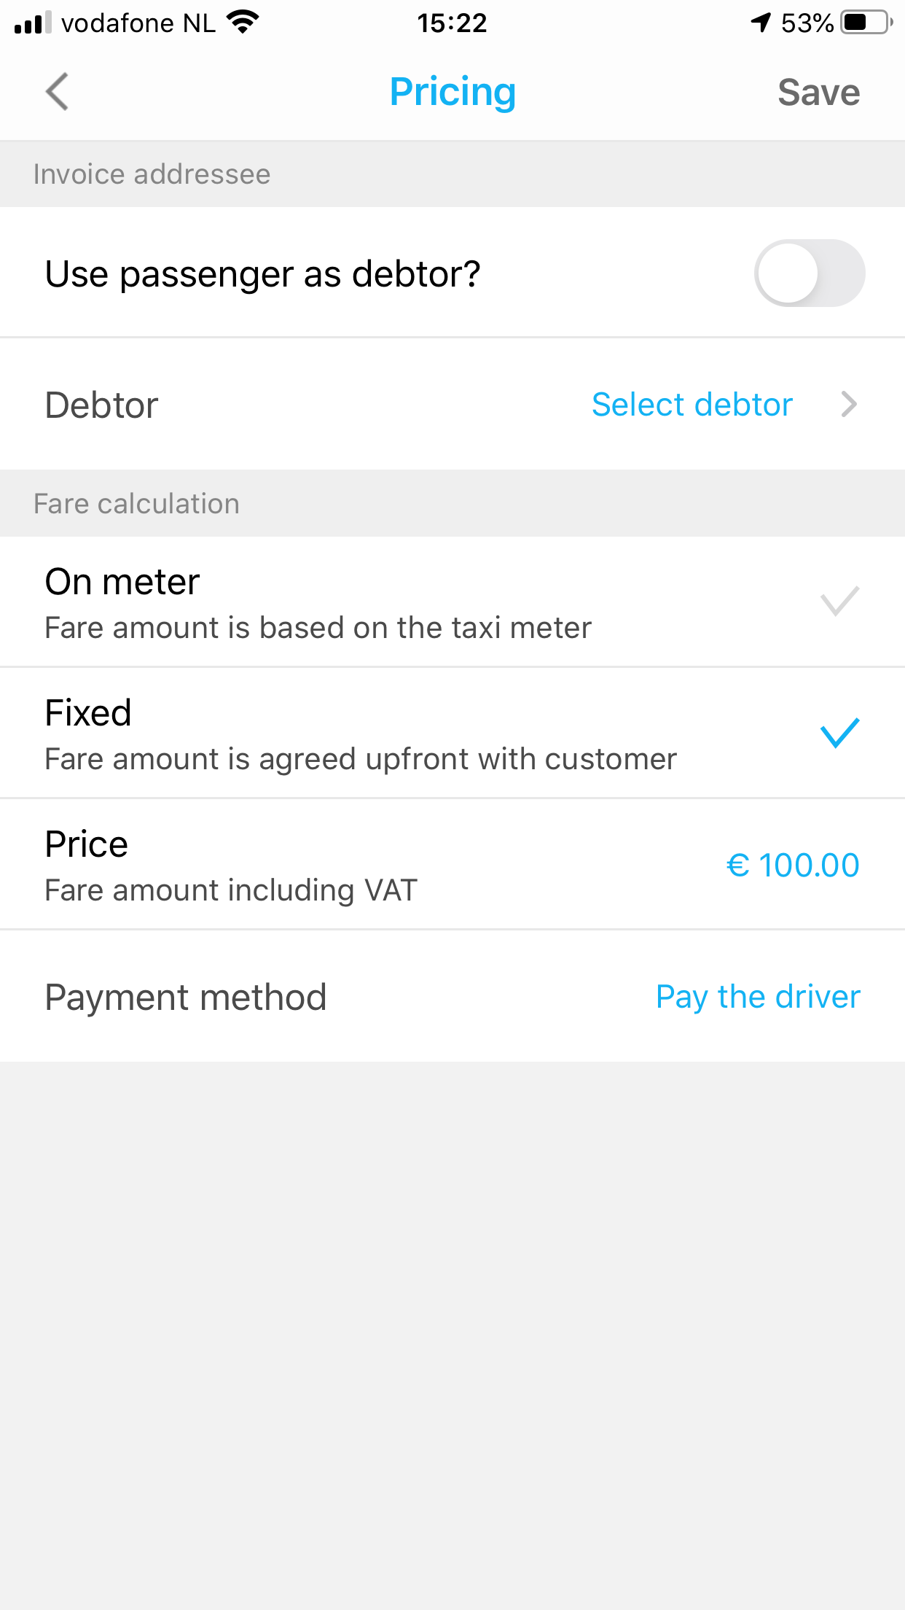This screenshot has height=1610, width=905.
Task: Tap the 15:22 status bar clock
Action: tap(452, 23)
